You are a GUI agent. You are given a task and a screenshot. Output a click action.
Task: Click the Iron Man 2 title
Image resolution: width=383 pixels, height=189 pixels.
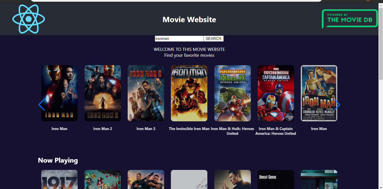pos(103,129)
